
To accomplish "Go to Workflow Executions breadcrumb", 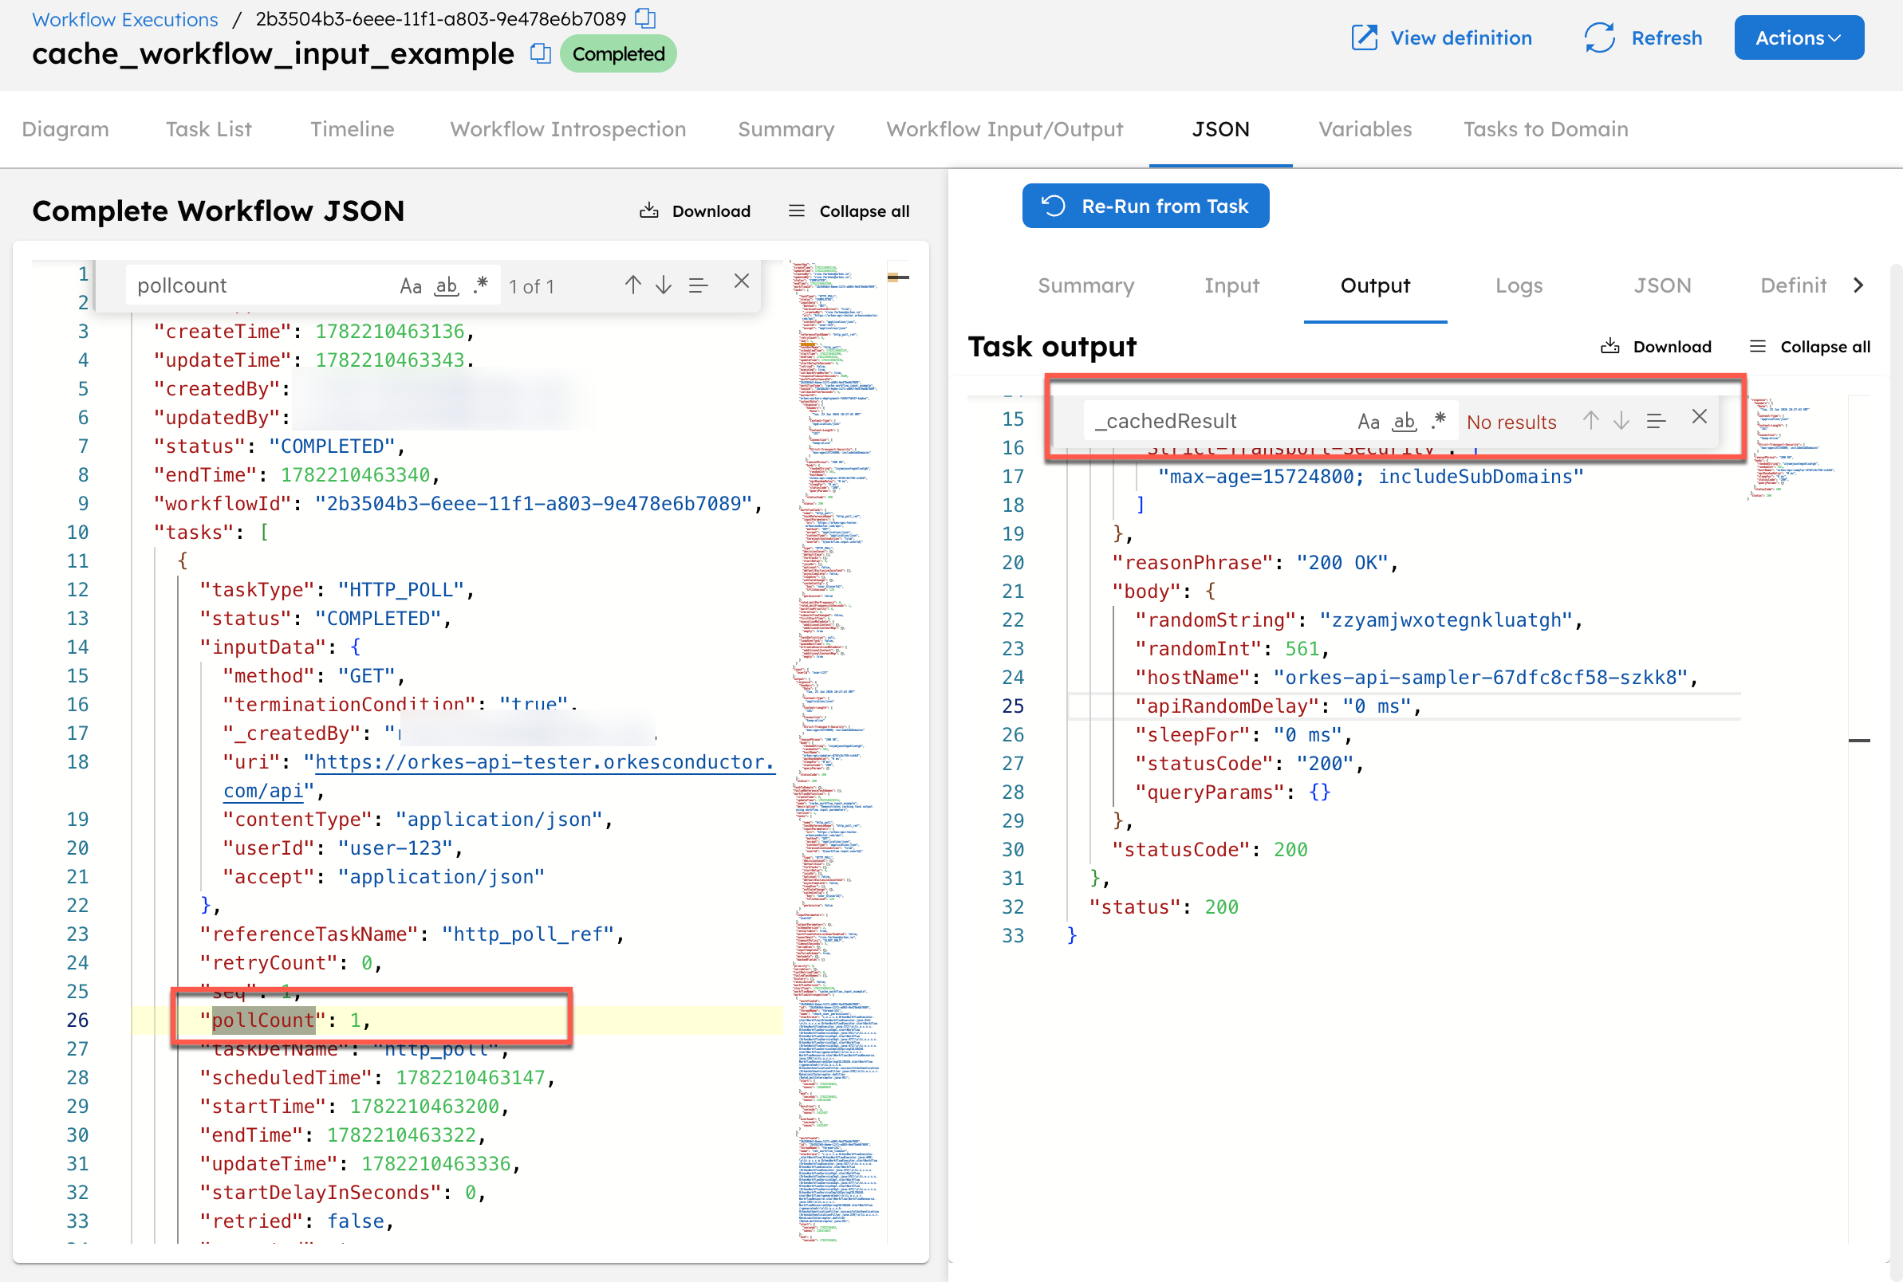I will 125,19.
